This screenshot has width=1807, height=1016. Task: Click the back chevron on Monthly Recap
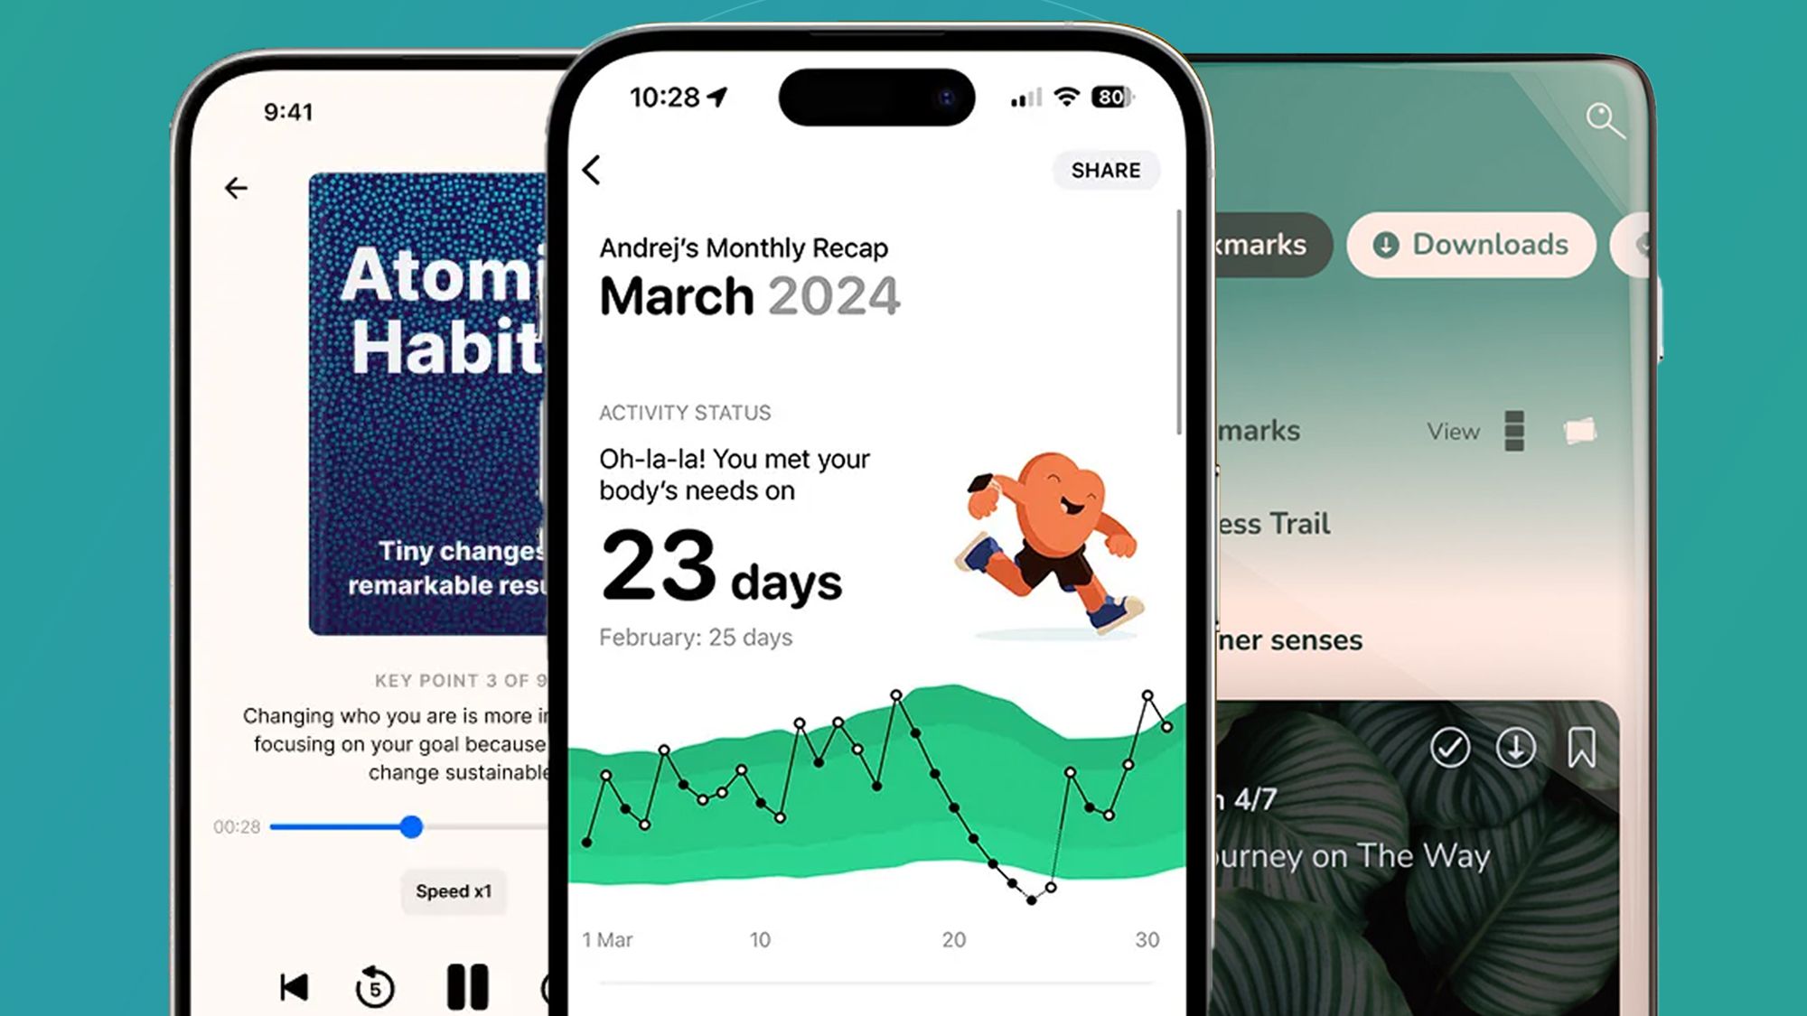594,170
